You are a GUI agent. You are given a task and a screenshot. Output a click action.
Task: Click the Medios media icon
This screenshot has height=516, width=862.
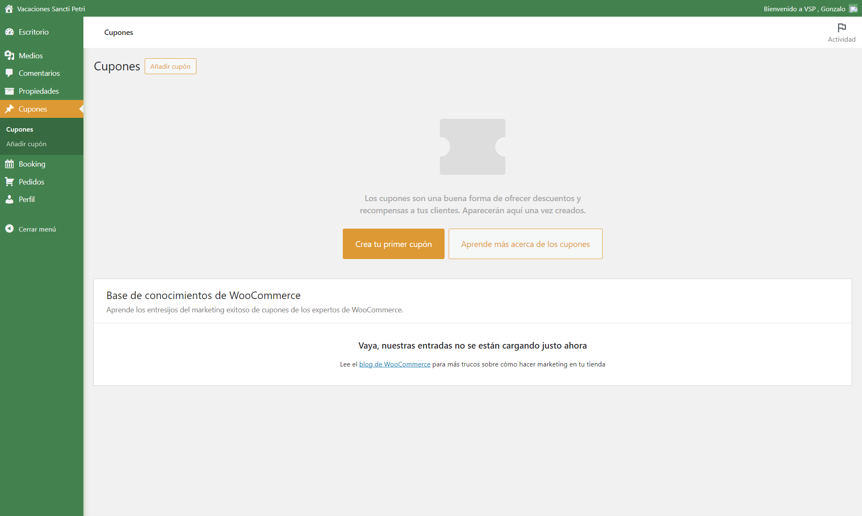coord(9,55)
